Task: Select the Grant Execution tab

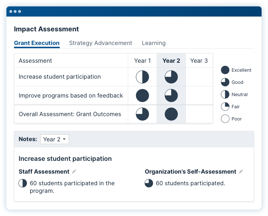Action: coord(37,43)
